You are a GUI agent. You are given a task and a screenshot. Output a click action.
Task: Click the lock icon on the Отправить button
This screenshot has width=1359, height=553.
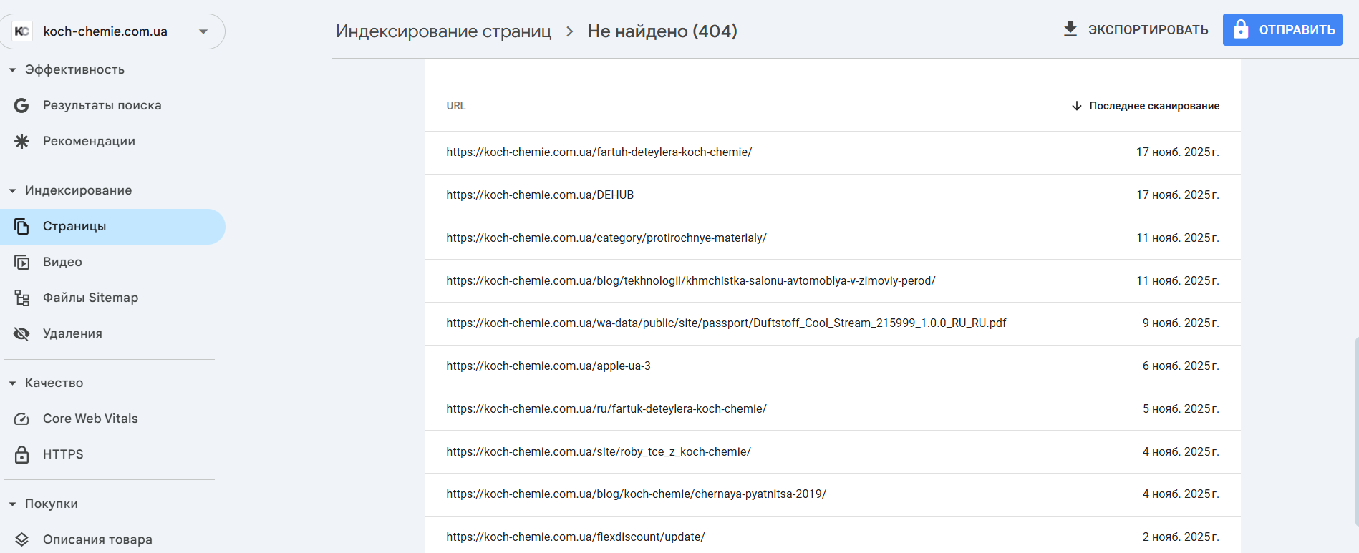(x=1241, y=29)
